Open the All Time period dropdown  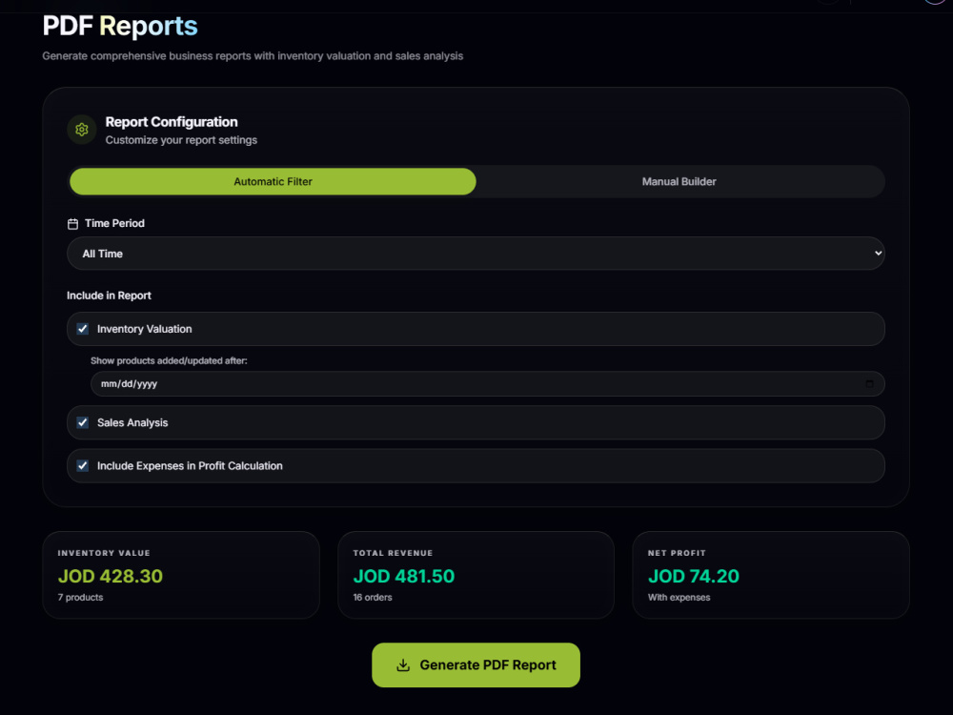[x=476, y=254]
